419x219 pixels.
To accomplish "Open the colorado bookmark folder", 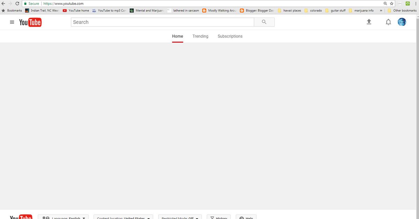I will (x=313, y=10).
